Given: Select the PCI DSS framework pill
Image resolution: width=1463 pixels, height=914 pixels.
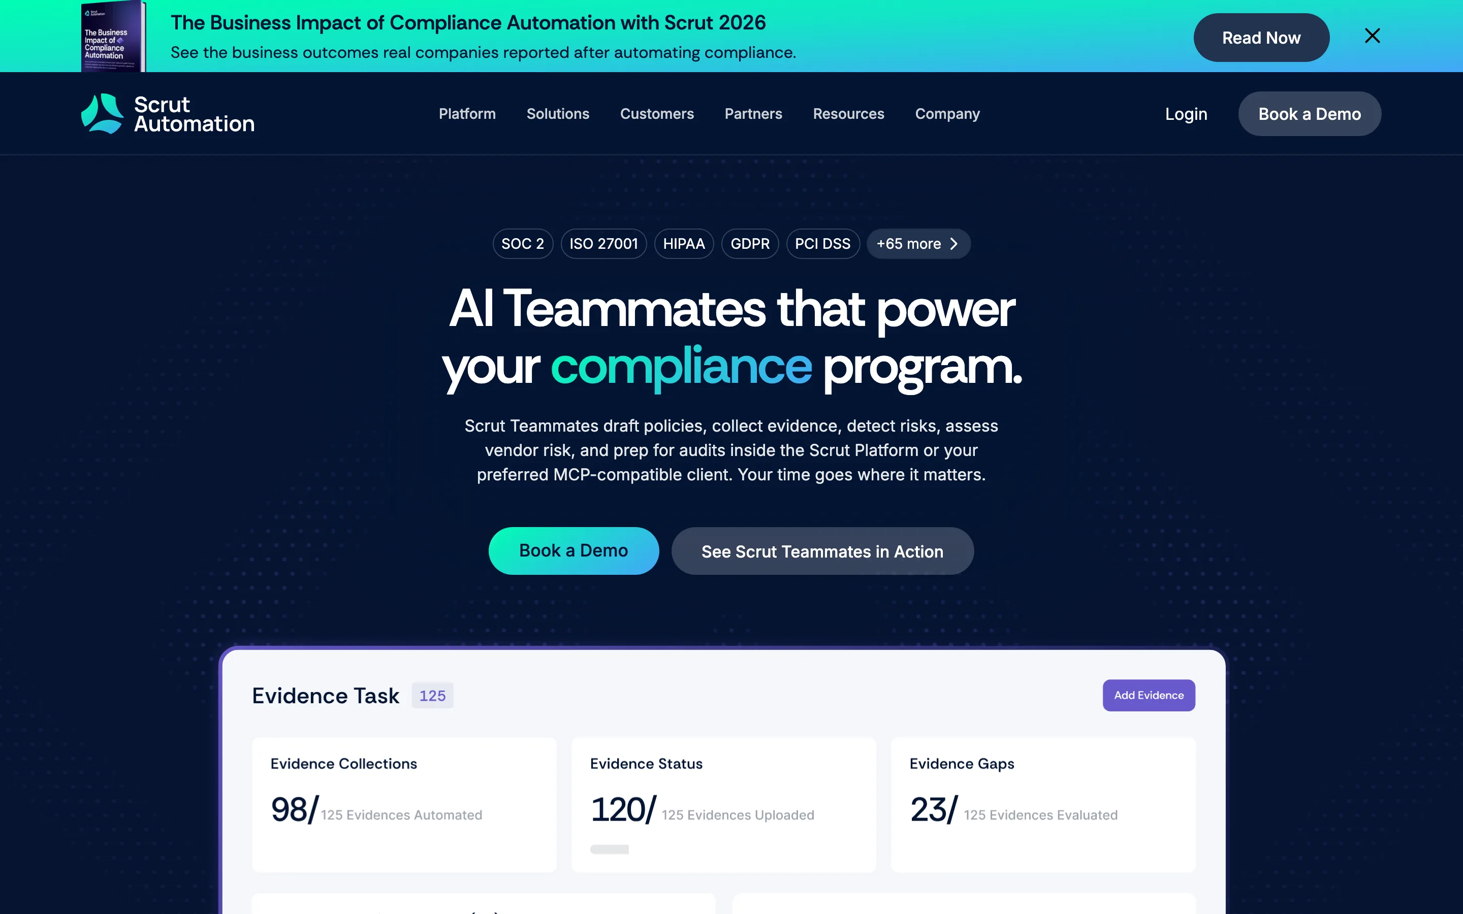Looking at the screenshot, I should point(822,244).
